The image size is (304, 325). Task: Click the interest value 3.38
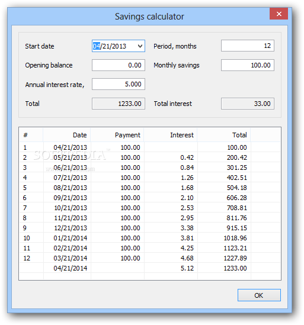187,228
